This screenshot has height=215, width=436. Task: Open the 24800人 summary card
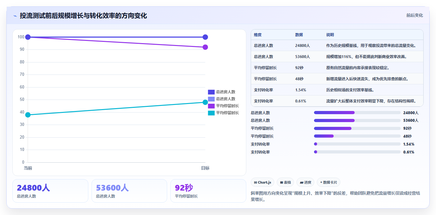pos(50,191)
